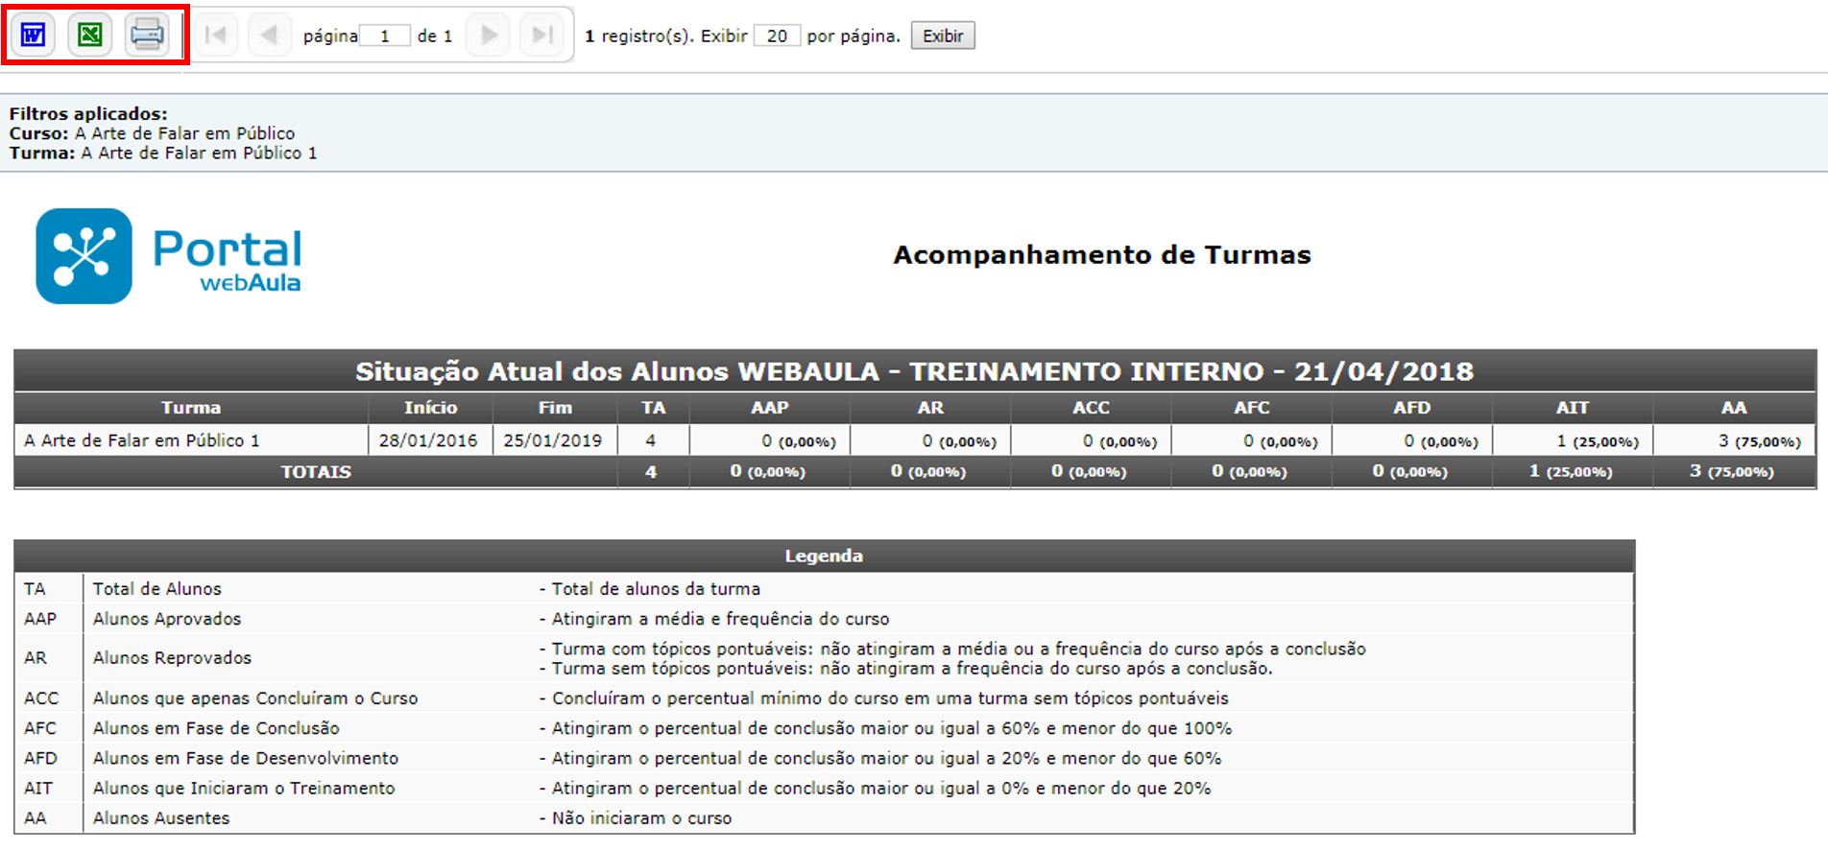Export the report to Word
Image resolution: width=1828 pixels, height=851 pixels.
34,35
